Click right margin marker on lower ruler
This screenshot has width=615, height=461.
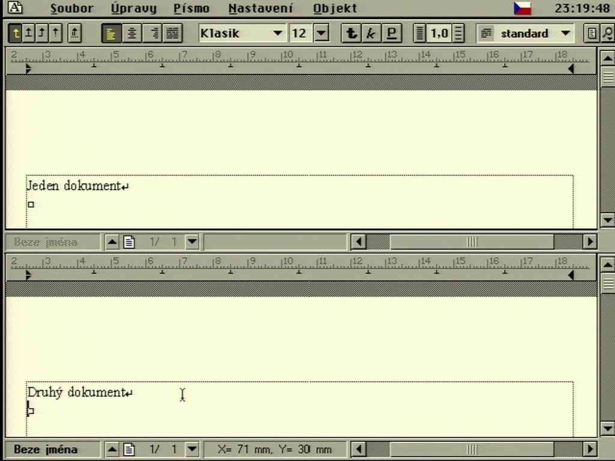571,275
